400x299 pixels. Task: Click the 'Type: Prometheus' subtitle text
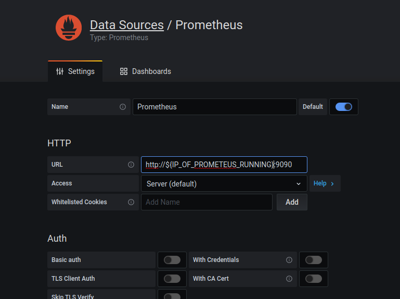click(x=119, y=38)
